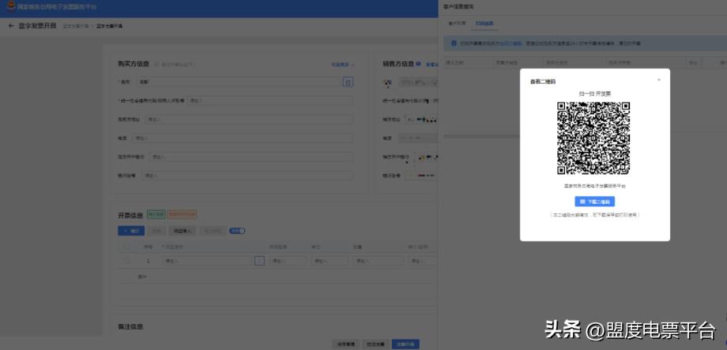
Task: Click the buyer bank account input
Action: click(x=247, y=176)
